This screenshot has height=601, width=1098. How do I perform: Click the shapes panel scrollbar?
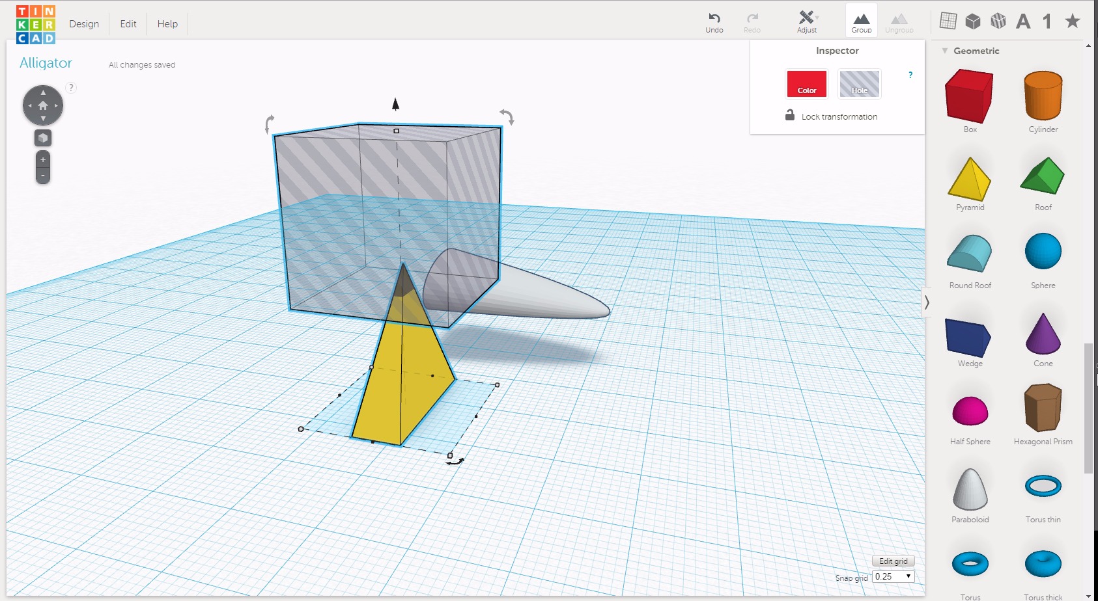(x=1088, y=408)
